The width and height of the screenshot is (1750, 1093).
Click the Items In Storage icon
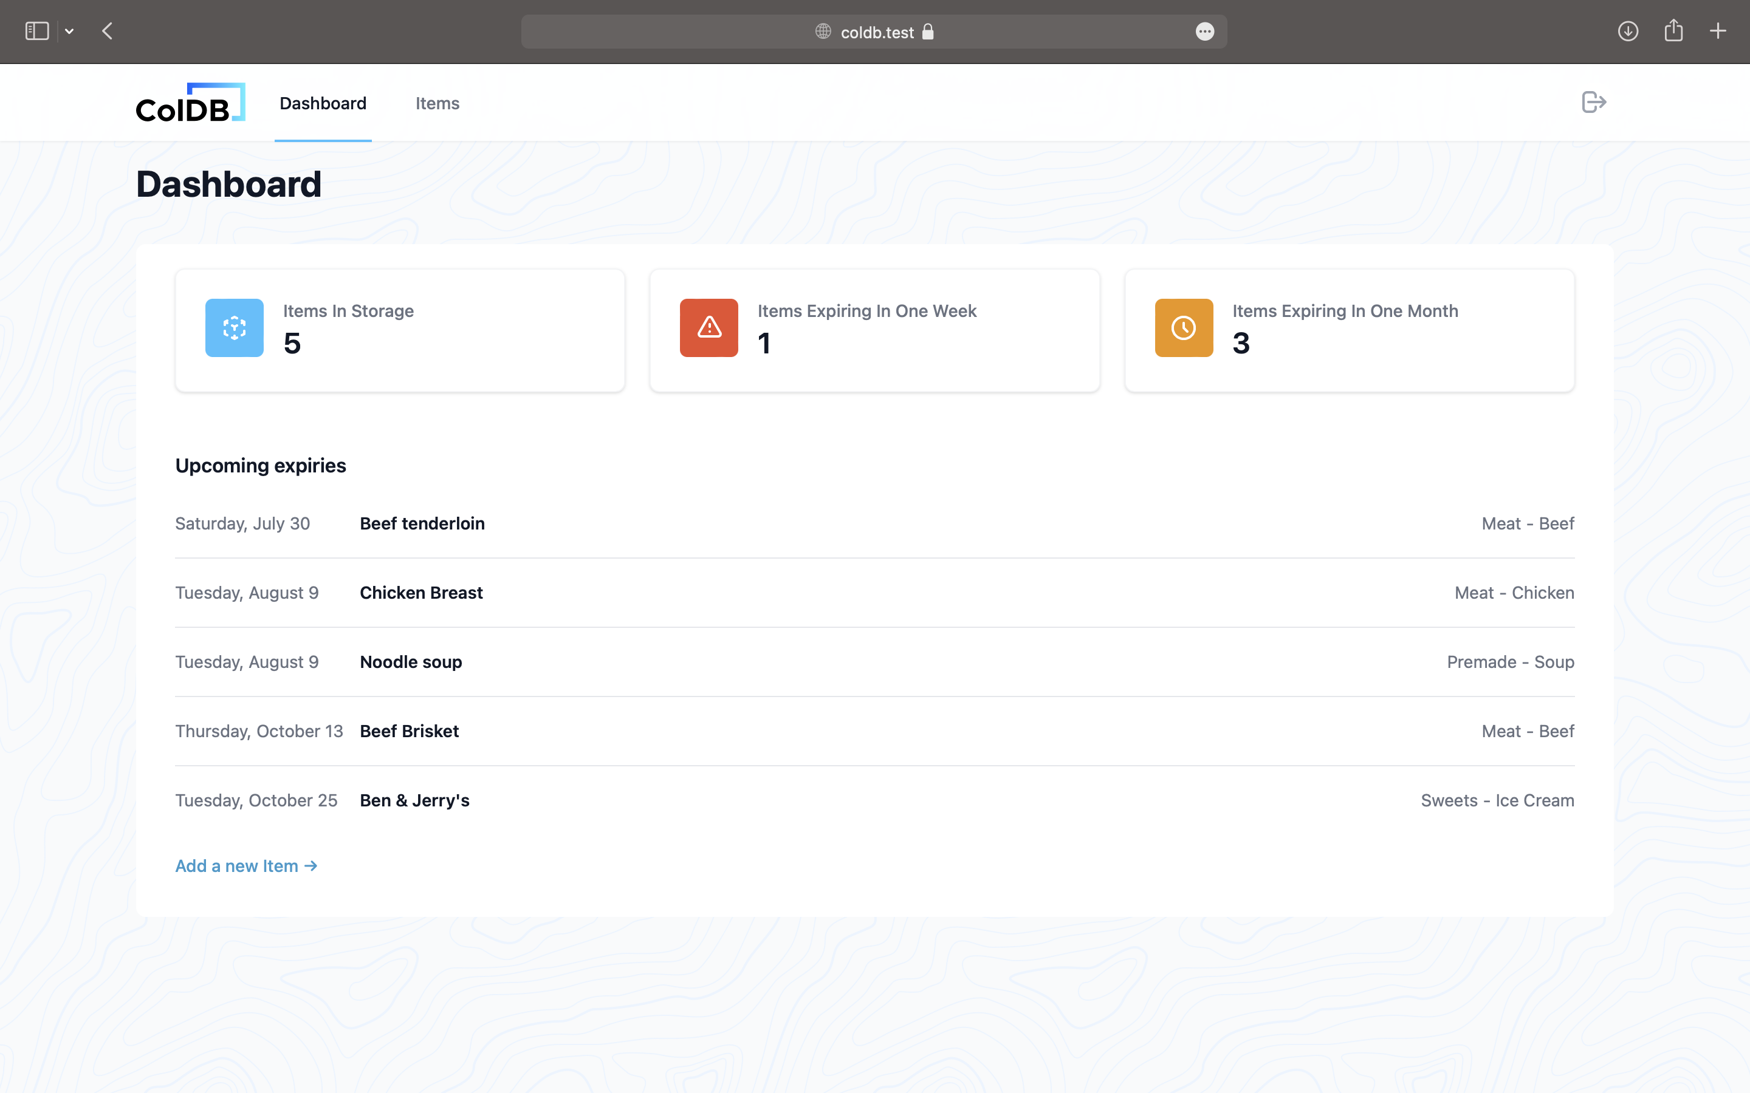(x=235, y=327)
